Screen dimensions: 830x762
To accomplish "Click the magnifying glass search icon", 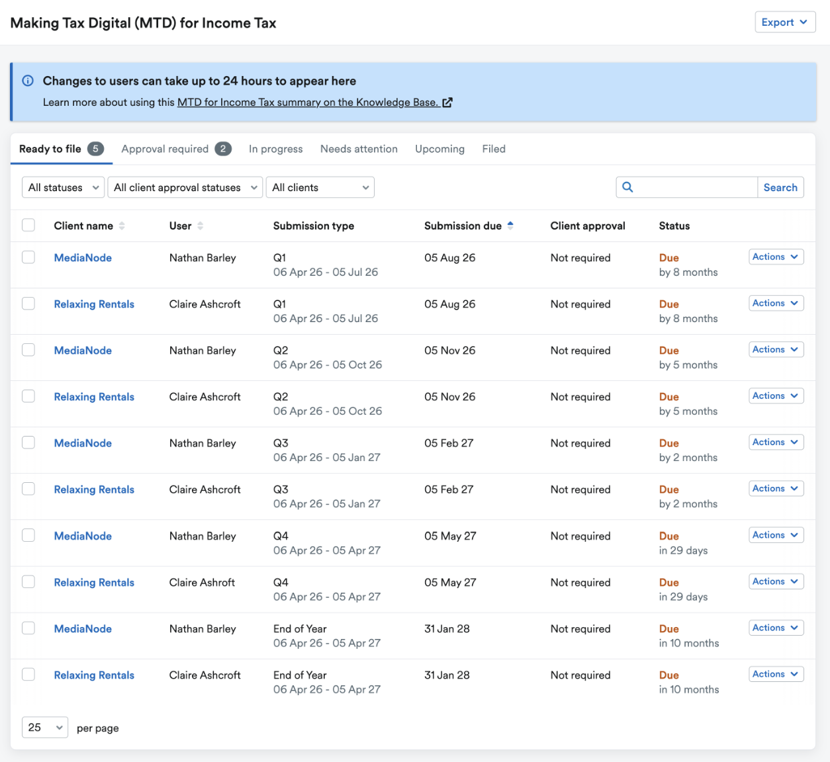I will [x=627, y=187].
